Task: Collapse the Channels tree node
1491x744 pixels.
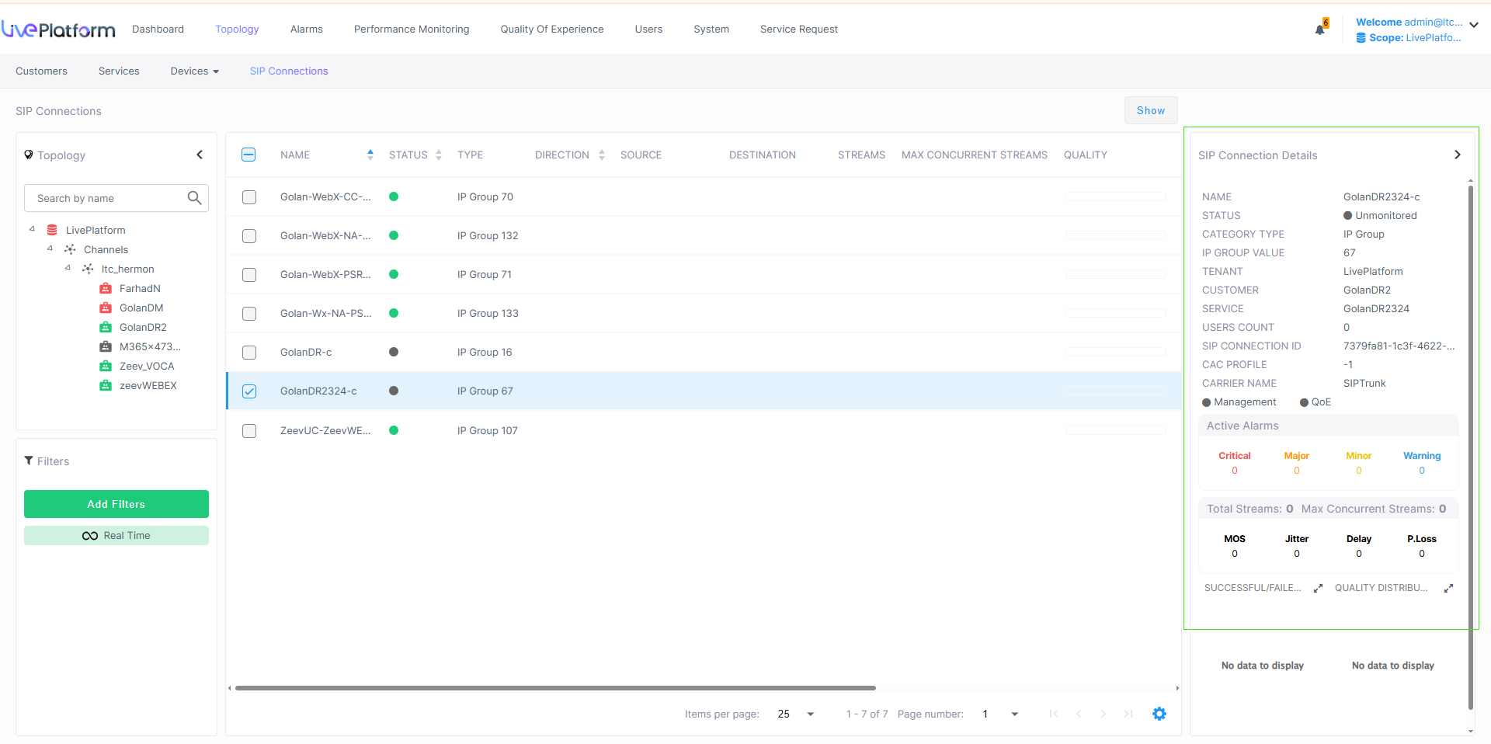Action: pyautogui.click(x=50, y=249)
